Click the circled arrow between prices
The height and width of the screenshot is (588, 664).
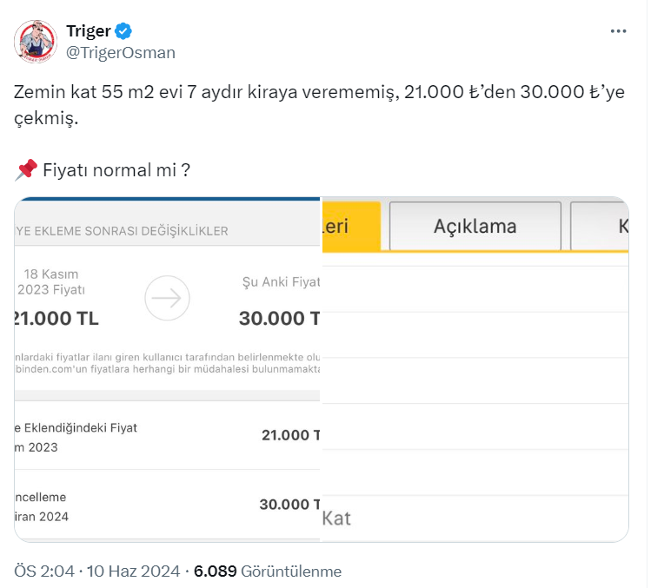coord(167,299)
